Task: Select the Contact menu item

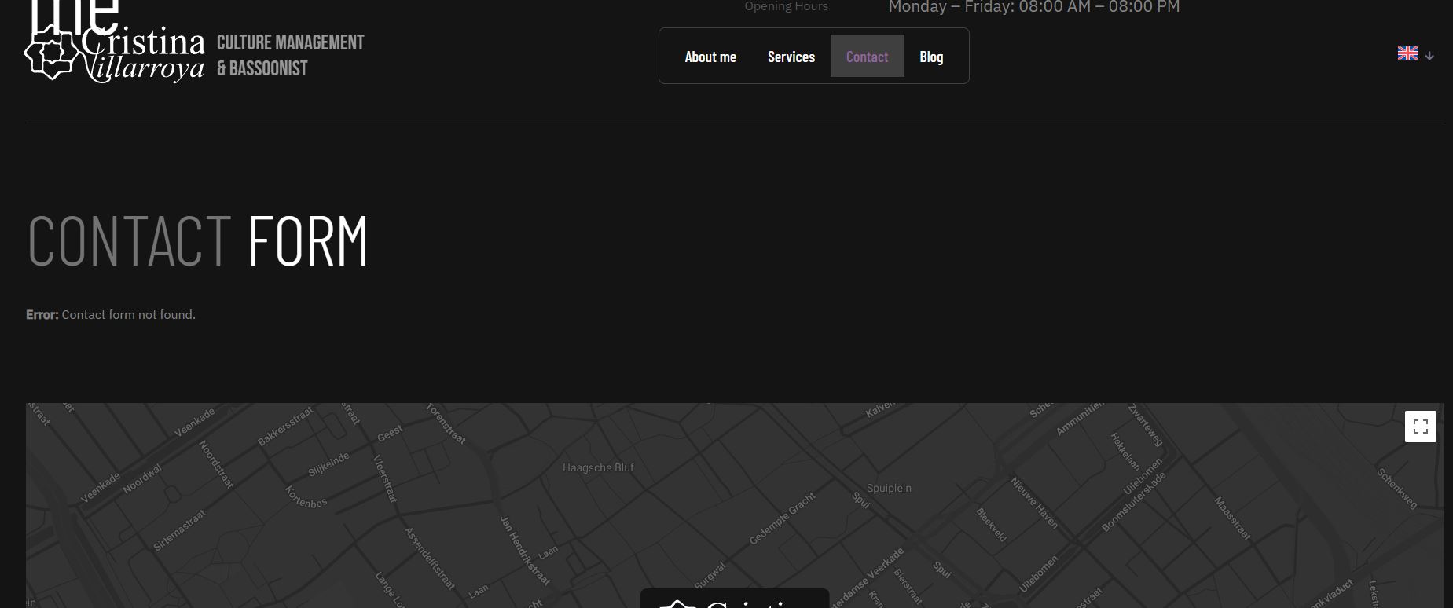Action: pyautogui.click(x=867, y=57)
